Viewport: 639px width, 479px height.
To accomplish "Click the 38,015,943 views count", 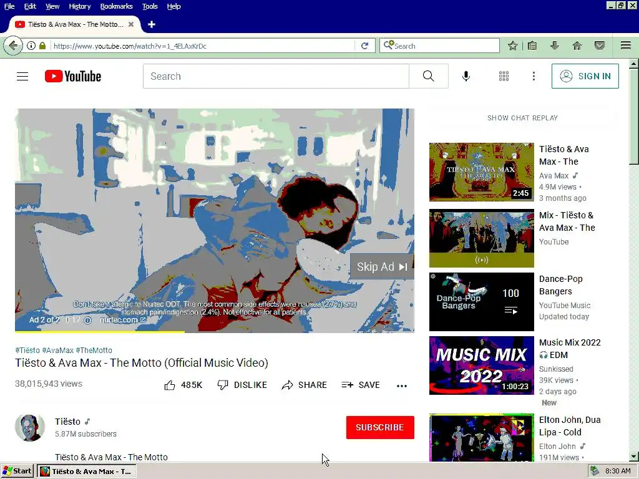I will (x=49, y=384).
